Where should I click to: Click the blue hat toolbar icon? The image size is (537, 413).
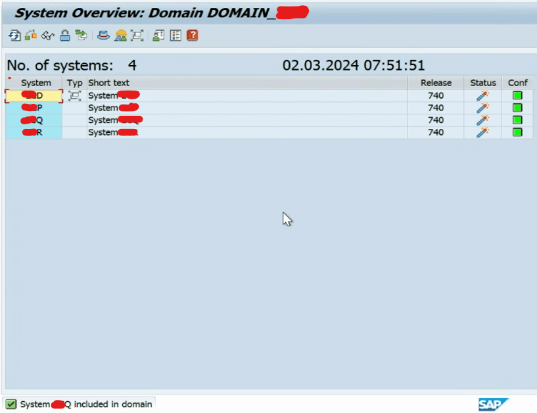pyautogui.click(x=103, y=36)
